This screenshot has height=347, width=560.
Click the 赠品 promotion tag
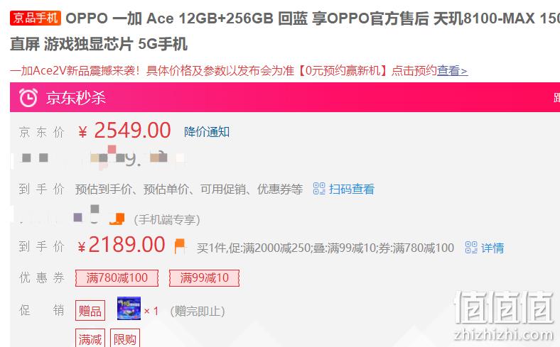[x=90, y=311]
